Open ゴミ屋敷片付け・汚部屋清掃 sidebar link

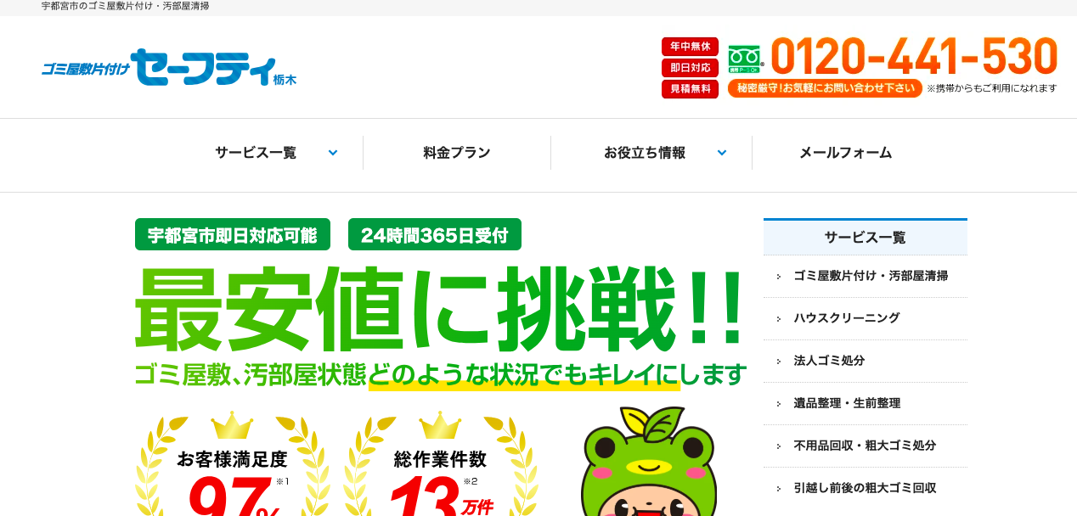866,276
